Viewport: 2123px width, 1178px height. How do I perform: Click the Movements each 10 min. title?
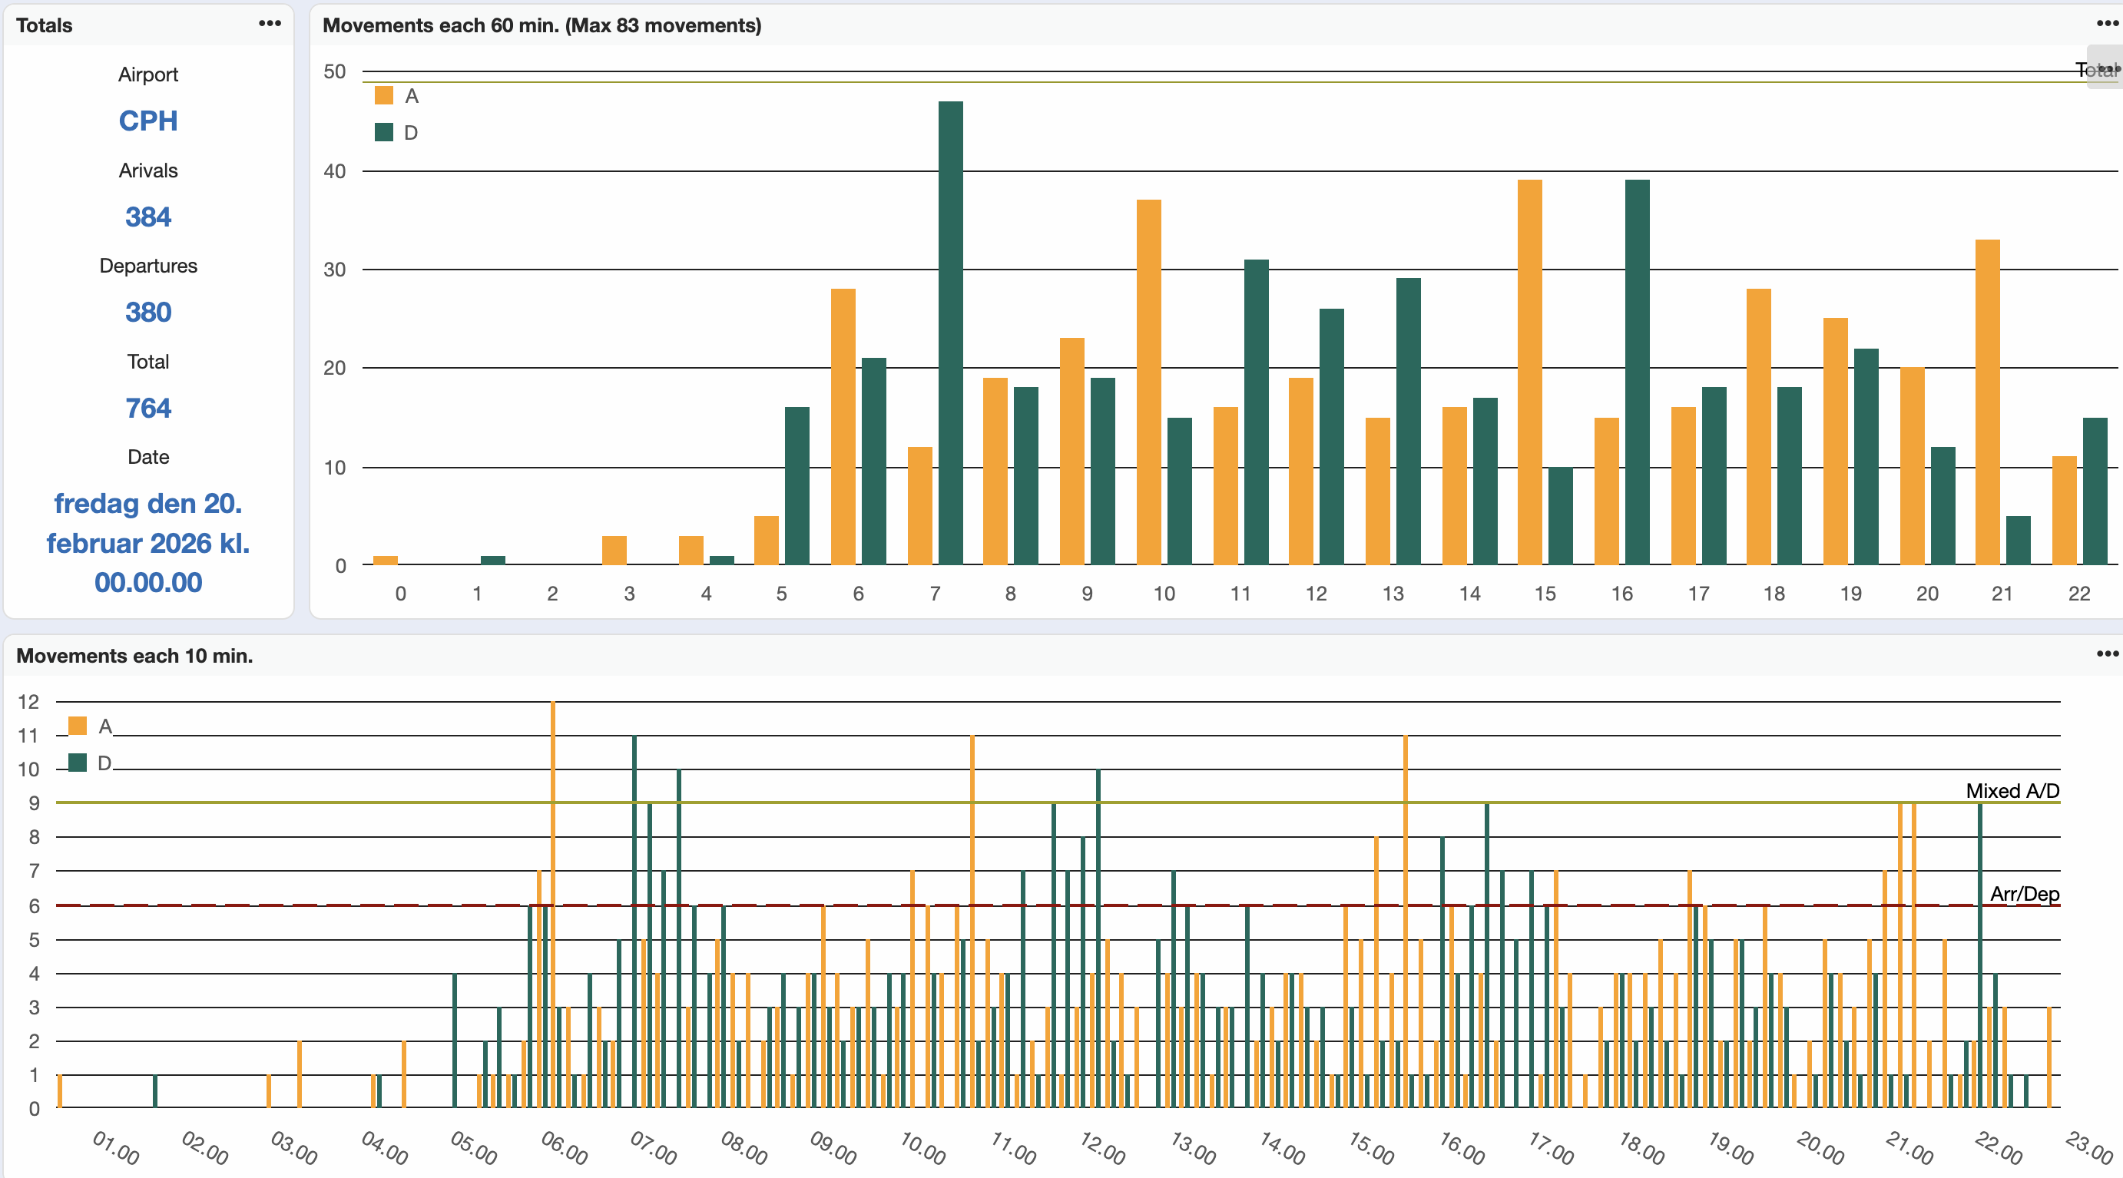pyautogui.click(x=134, y=656)
